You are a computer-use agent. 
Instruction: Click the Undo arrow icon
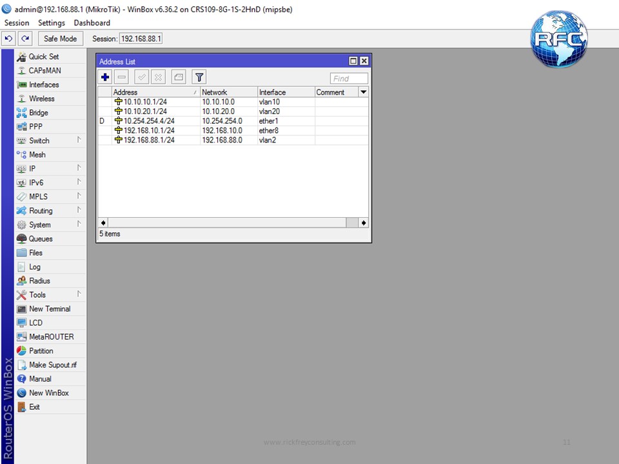pyautogui.click(x=8, y=39)
